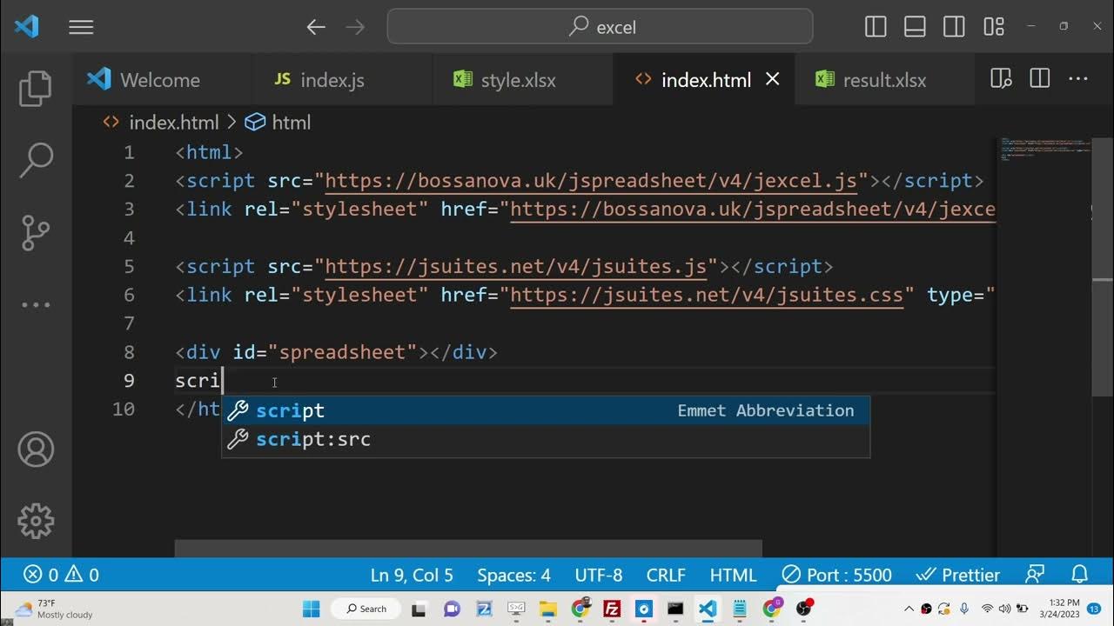This screenshot has width=1114, height=626.
Task: Open the Search view in activity bar
Action: click(x=36, y=159)
